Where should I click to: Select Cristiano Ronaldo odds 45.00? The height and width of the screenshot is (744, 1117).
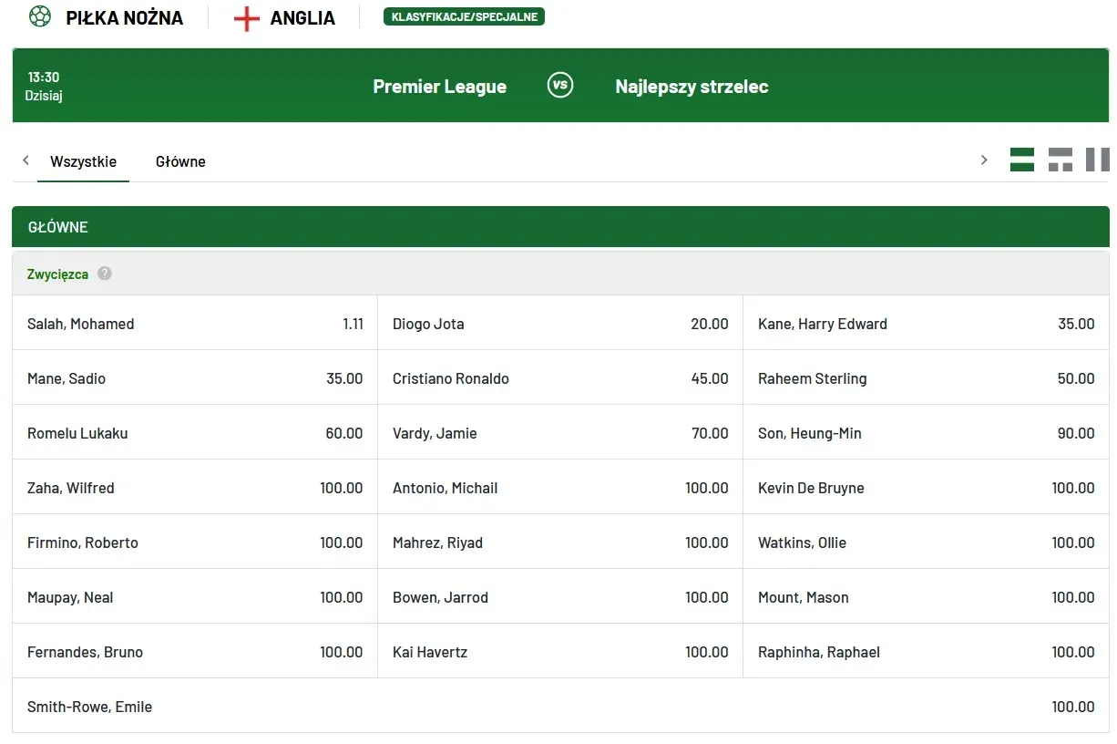[560, 377]
